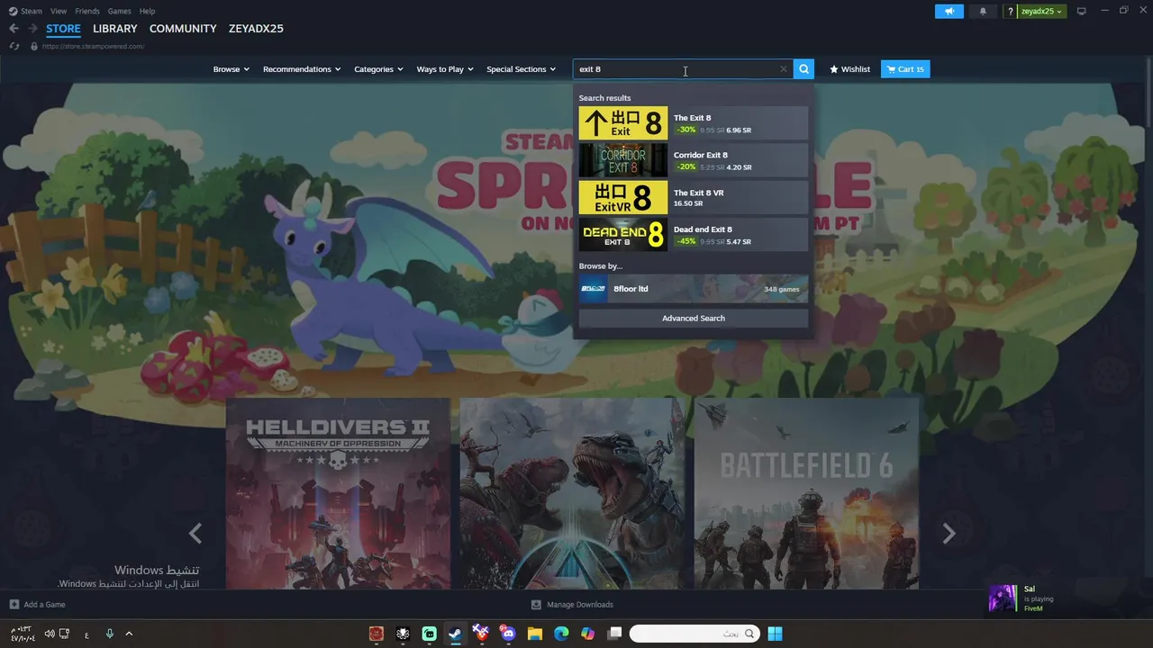
Task: Expand the zeyadx25 account dropdown
Action: point(1041,11)
